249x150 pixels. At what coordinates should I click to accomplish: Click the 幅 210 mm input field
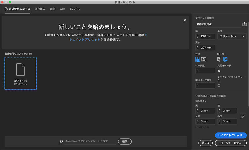pos(207,36)
